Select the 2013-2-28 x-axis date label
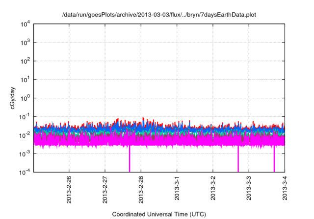314x219 pixels. click(141, 190)
